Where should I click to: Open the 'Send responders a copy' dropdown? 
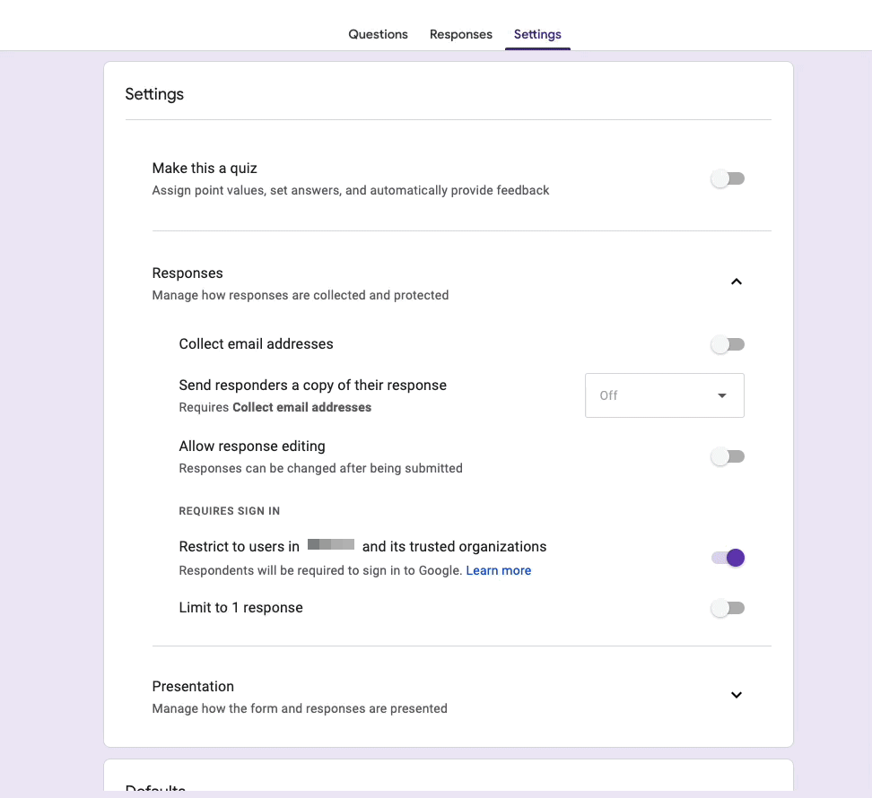pos(664,395)
